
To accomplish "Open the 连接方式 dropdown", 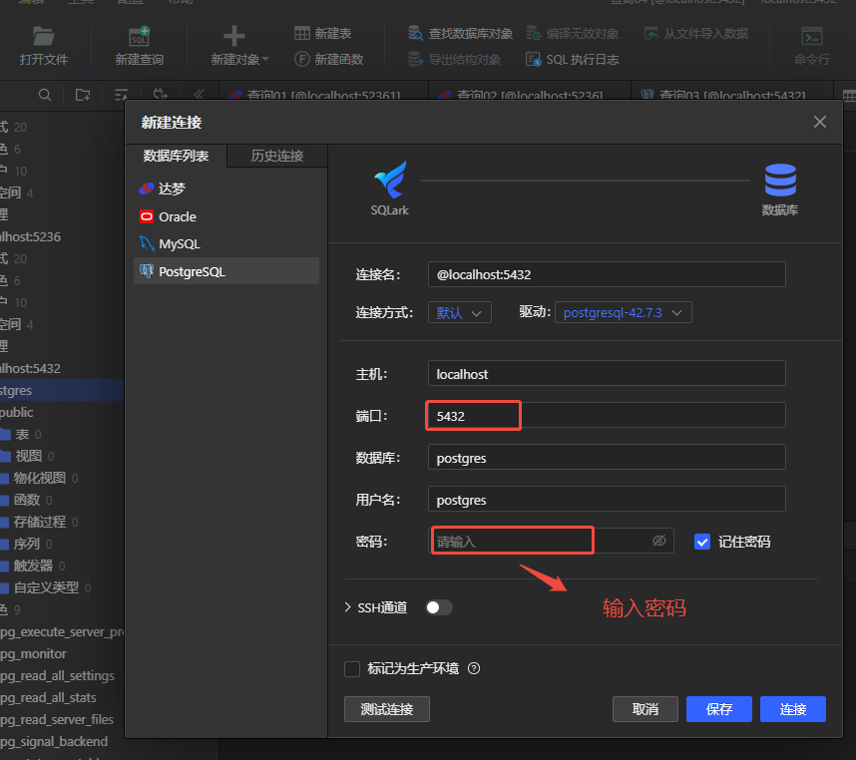I will pos(460,312).
